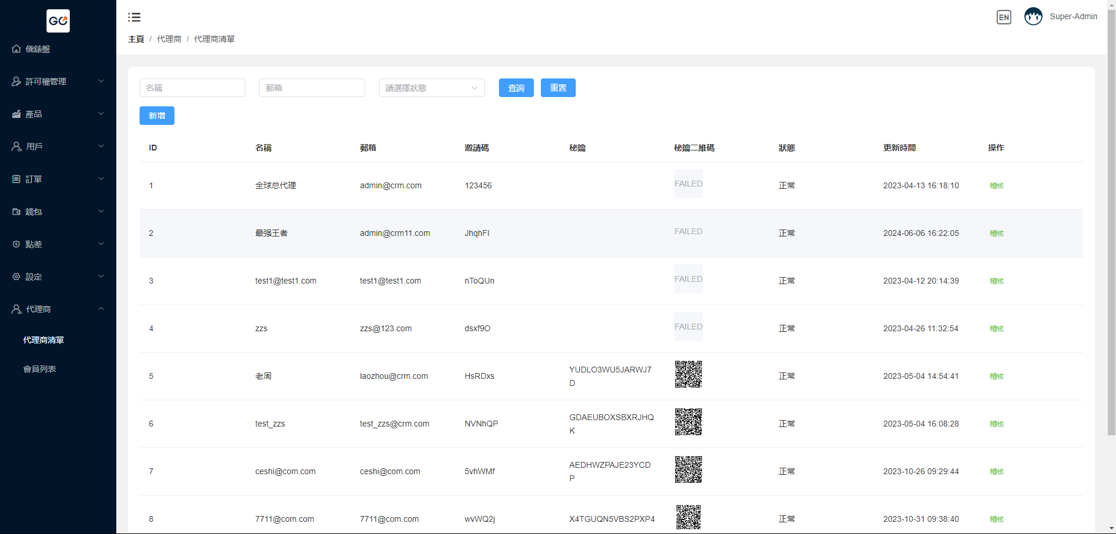Screen dimensions: 1116x534
Task: Open the QR code thumbnail for 老周
Action: (688, 374)
